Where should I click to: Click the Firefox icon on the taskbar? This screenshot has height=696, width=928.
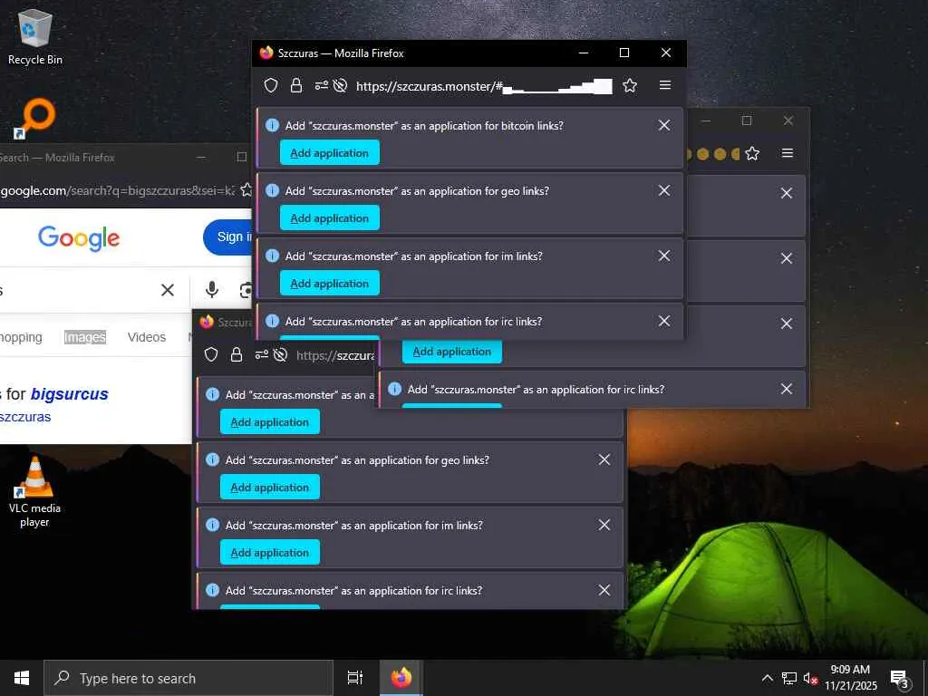(x=401, y=678)
